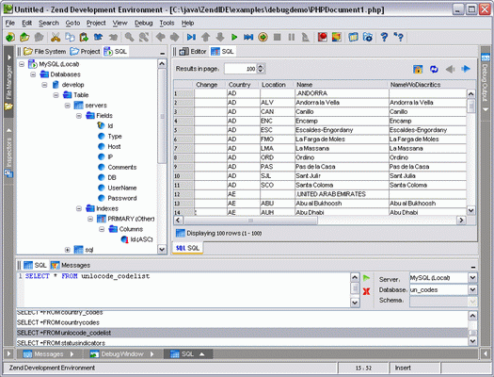Click the Paste clipboard toolbar icon
Screen dimensions: 494x377
click(84, 37)
